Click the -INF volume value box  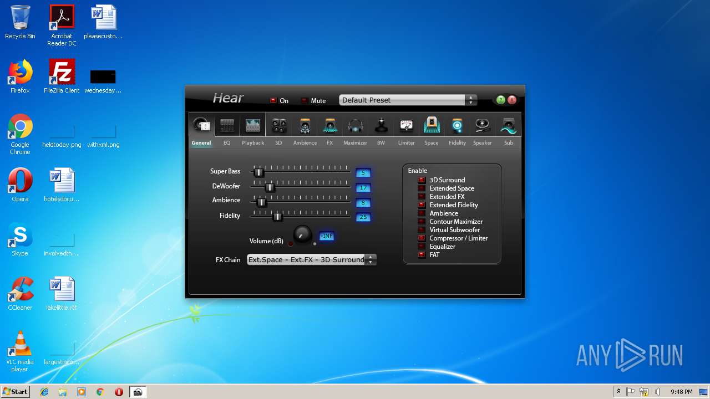[x=327, y=237]
